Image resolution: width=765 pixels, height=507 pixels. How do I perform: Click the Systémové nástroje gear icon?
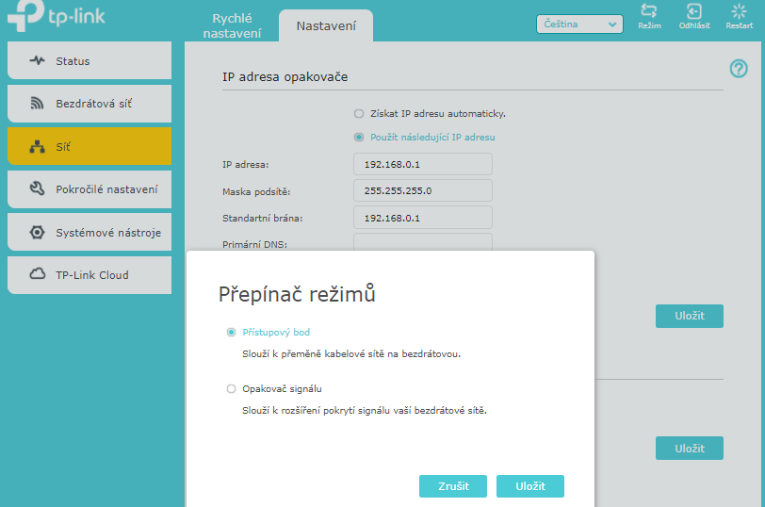[38, 232]
